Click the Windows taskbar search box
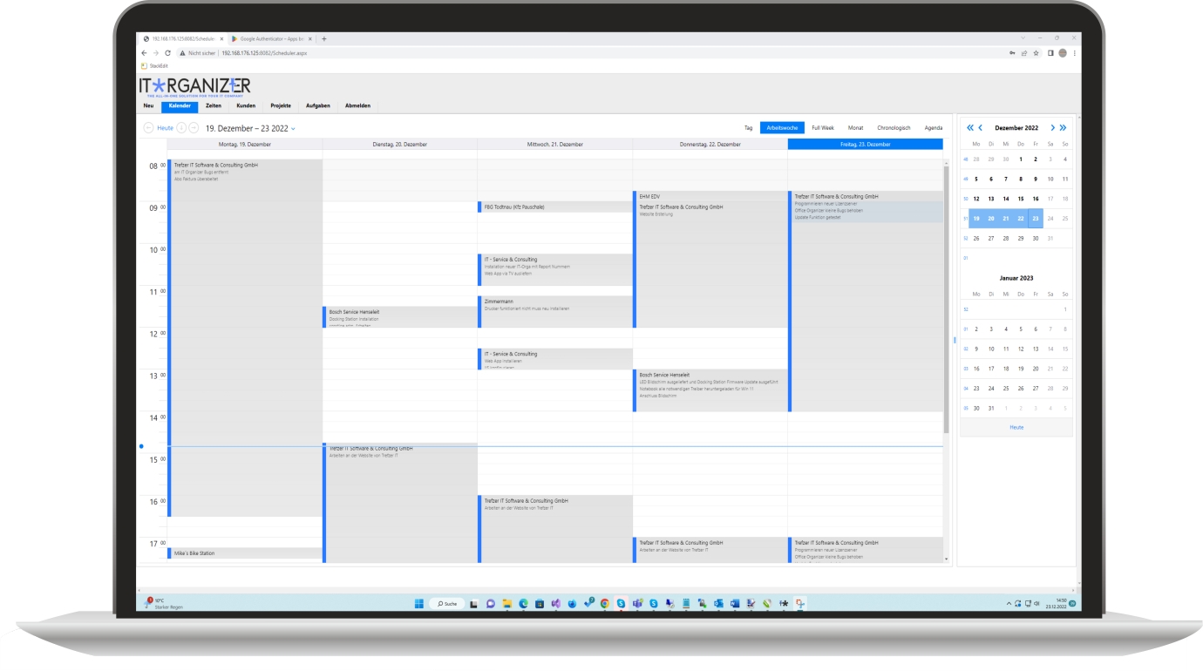The image size is (1203, 671). (446, 603)
